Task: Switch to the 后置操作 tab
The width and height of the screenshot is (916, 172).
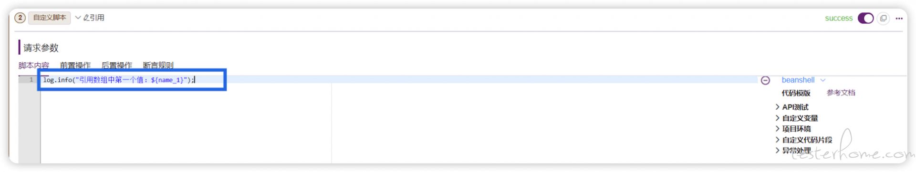Action: (x=116, y=66)
